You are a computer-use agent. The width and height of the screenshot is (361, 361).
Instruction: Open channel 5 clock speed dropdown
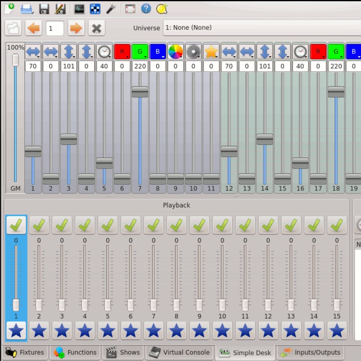(x=104, y=51)
